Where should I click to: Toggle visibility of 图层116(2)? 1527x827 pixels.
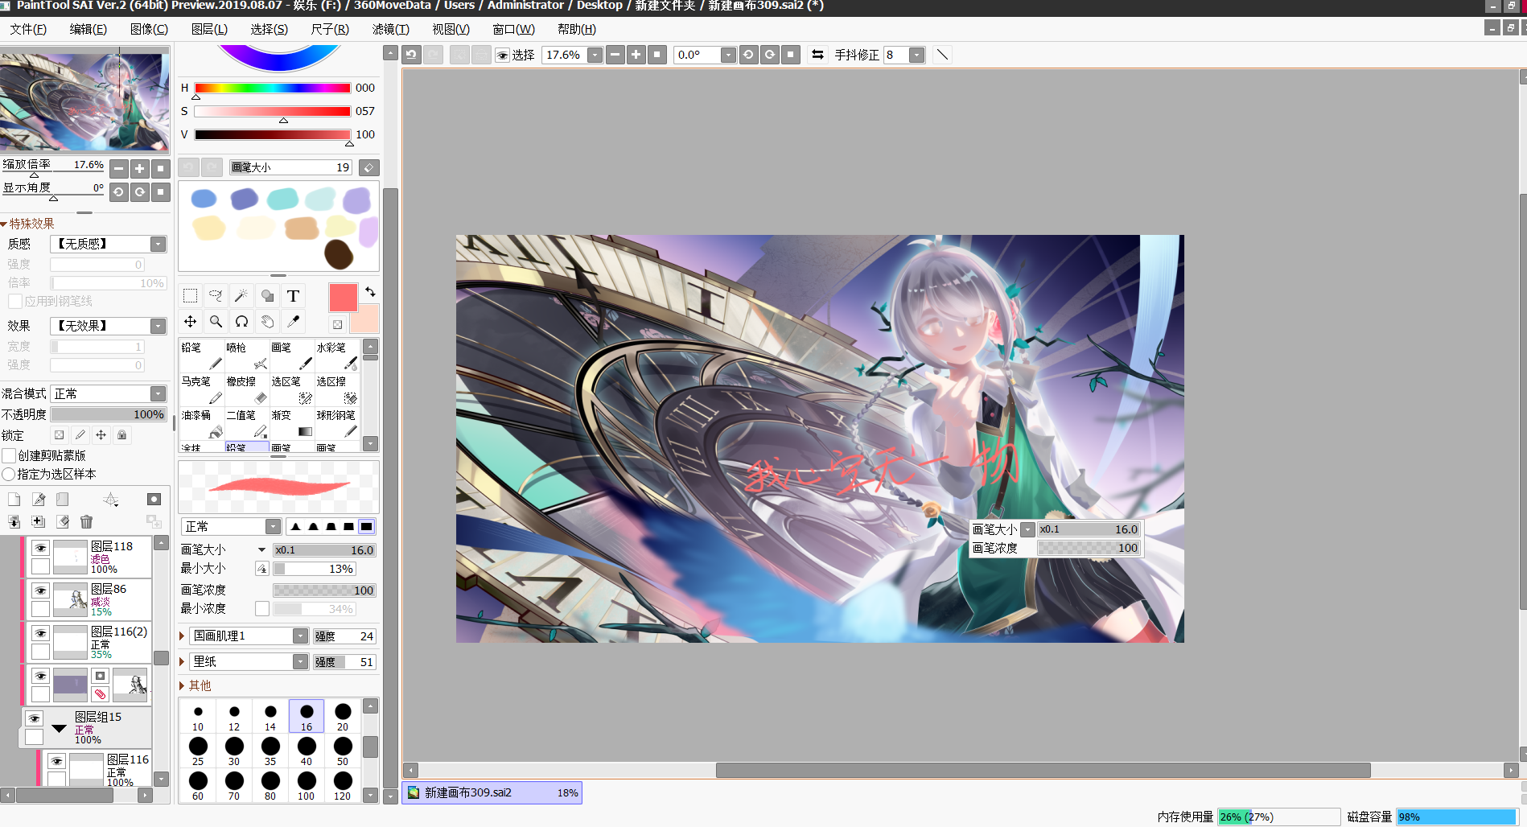pyautogui.click(x=40, y=633)
